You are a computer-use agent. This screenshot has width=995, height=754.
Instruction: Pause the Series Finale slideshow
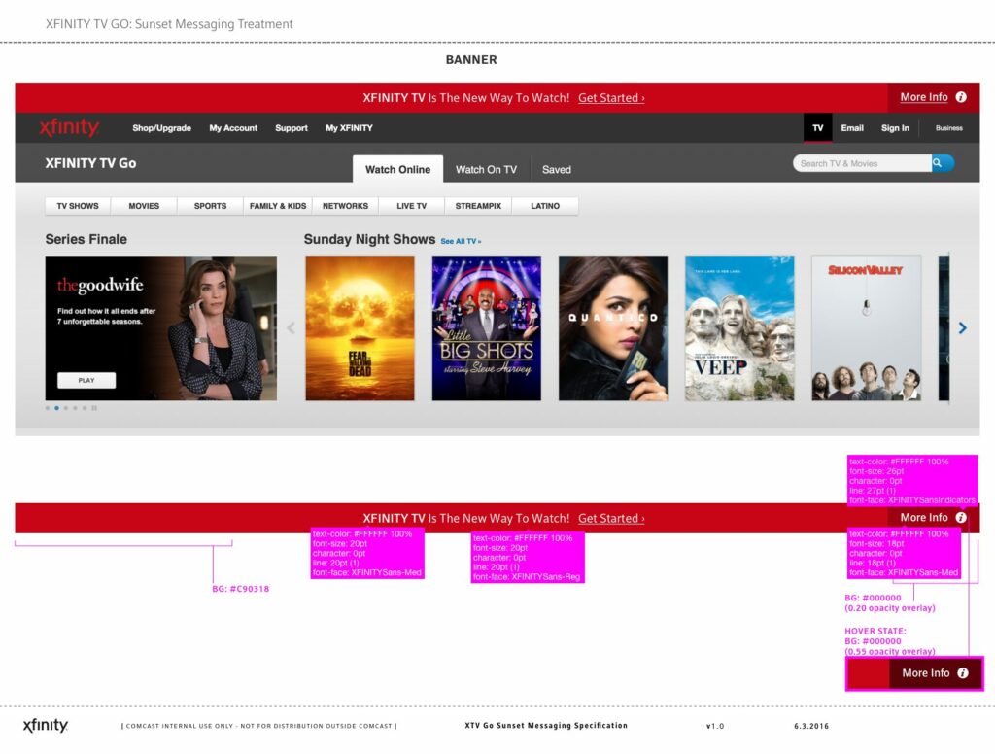click(x=94, y=408)
